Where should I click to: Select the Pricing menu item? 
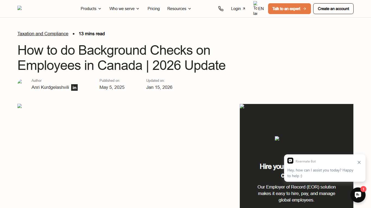(153, 9)
